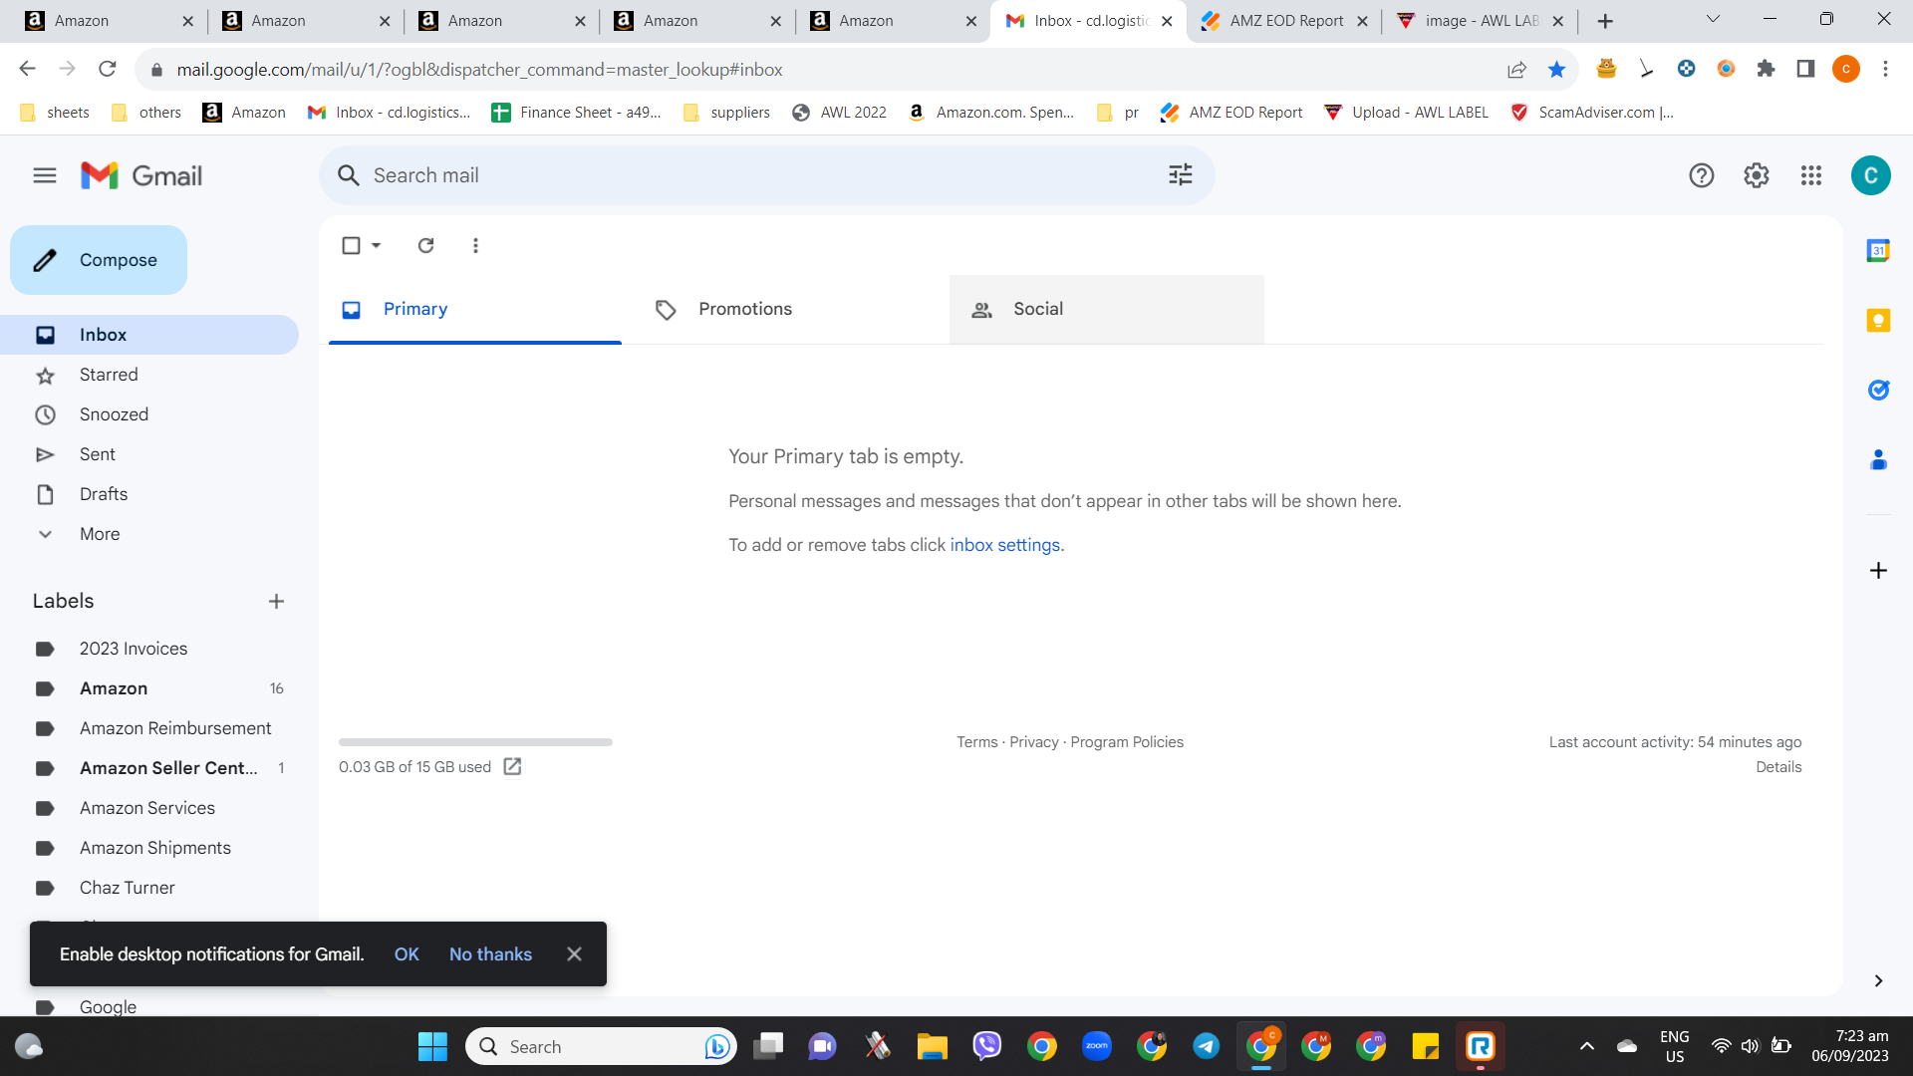Tick the select all checkbox
Image resolution: width=1913 pixels, height=1076 pixels.
click(351, 245)
